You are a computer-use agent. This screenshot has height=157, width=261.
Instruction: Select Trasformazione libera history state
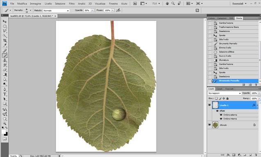click(233, 27)
